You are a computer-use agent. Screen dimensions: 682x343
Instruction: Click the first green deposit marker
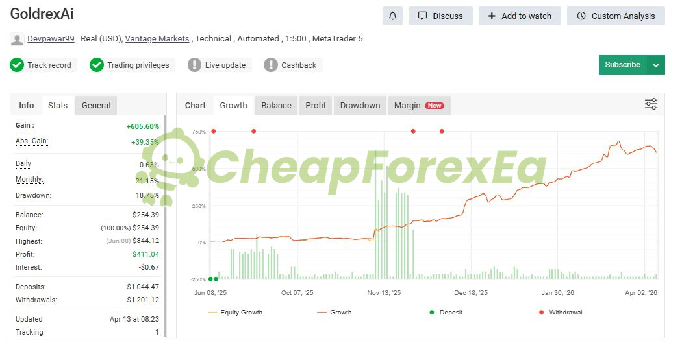[210, 279]
